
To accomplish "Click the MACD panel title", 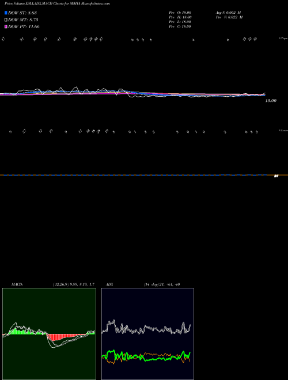I will coord(17,284).
